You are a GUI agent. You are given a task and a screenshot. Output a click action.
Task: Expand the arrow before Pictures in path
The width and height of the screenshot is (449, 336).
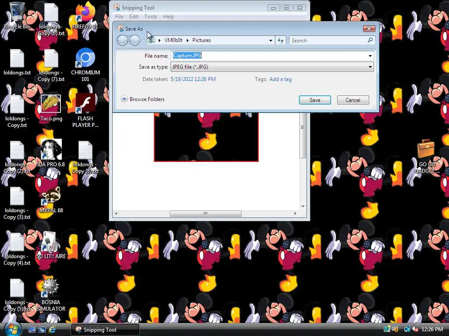[188, 40]
